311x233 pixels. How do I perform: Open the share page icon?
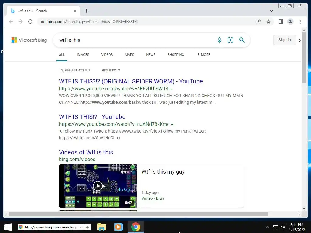click(259, 22)
